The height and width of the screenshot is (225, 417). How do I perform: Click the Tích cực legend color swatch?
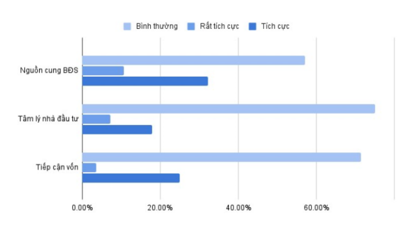(x=253, y=27)
